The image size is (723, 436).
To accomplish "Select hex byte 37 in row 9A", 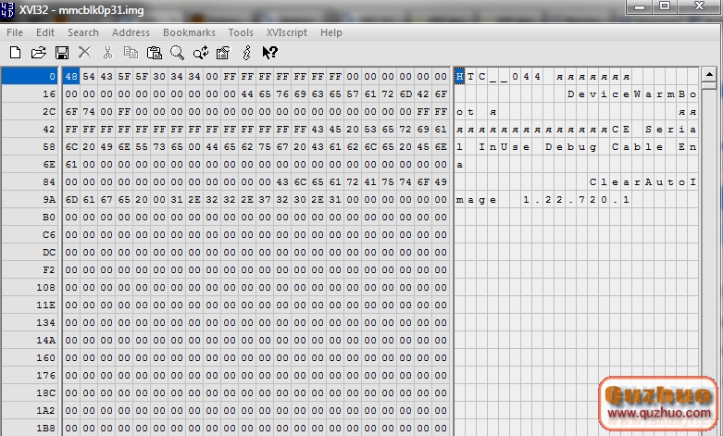I will point(265,200).
